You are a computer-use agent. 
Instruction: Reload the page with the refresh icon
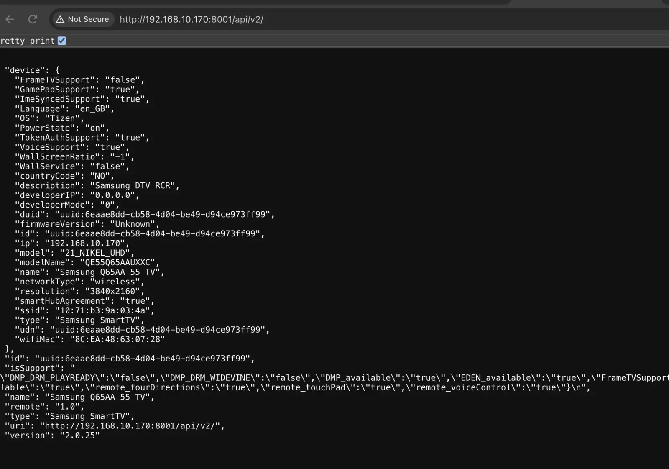[33, 19]
